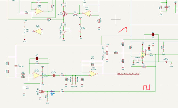Click the highlighted blue D7 diode symbol
The width and height of the screenshot is (178, 108).
52,91
